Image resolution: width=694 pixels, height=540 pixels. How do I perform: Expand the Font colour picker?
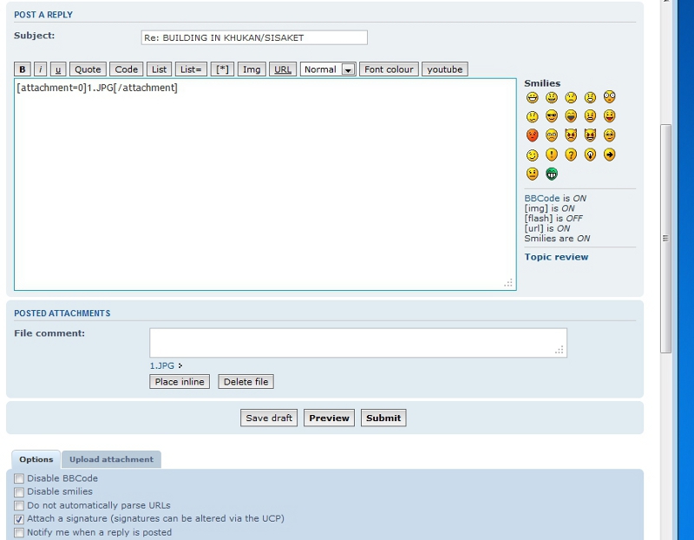click(389, 69)
